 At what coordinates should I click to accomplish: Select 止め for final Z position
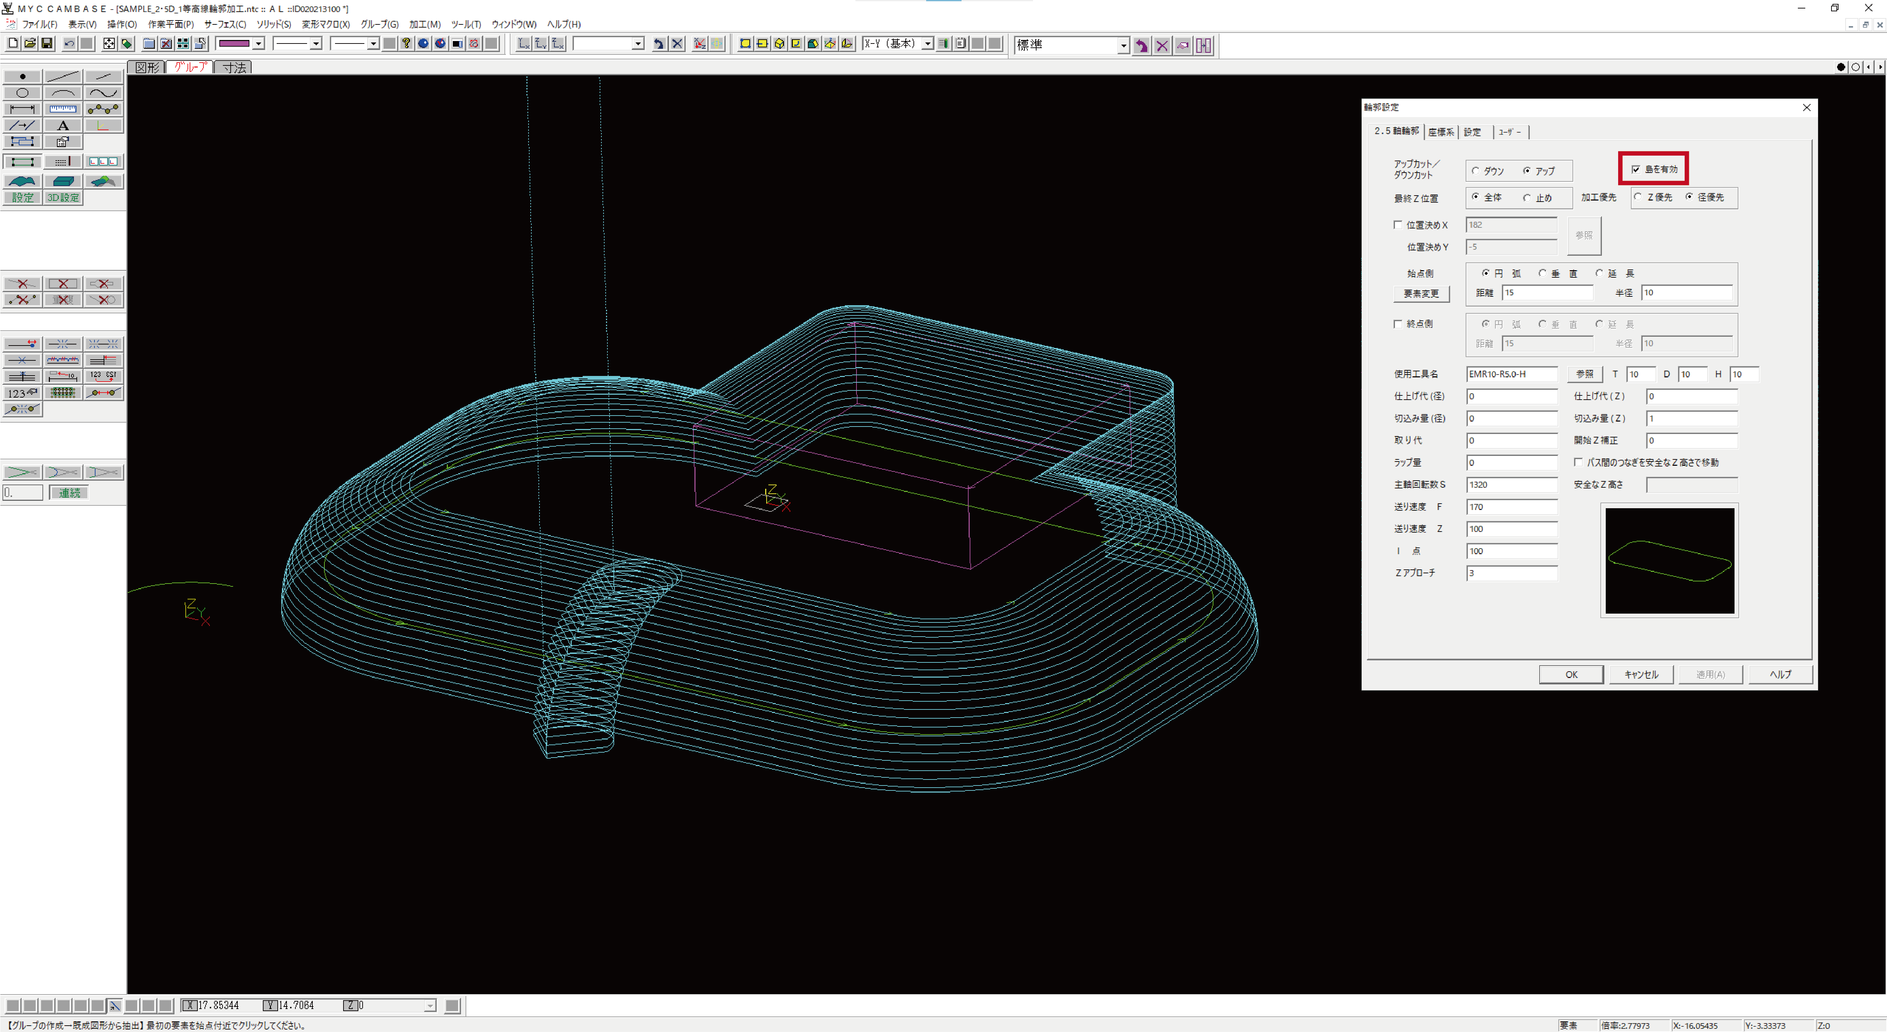point(1527,198)
